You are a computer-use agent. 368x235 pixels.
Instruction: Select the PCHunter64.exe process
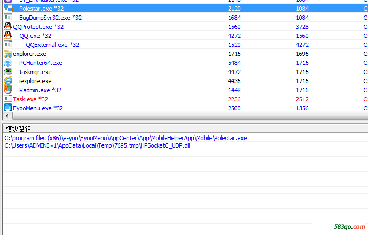click(41, 63)
